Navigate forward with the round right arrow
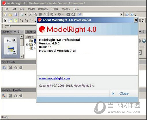Screen dimensions: 147x120 pyautogui.click(x=73, y=14)
